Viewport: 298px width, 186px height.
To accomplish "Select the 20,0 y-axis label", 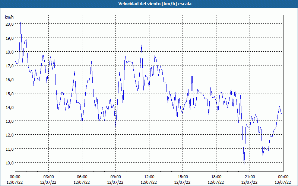I will [10, 24].
